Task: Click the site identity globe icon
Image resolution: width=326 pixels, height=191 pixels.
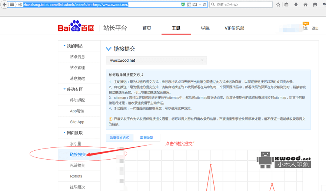Action: pyautogui.click(x=20, y=4)
